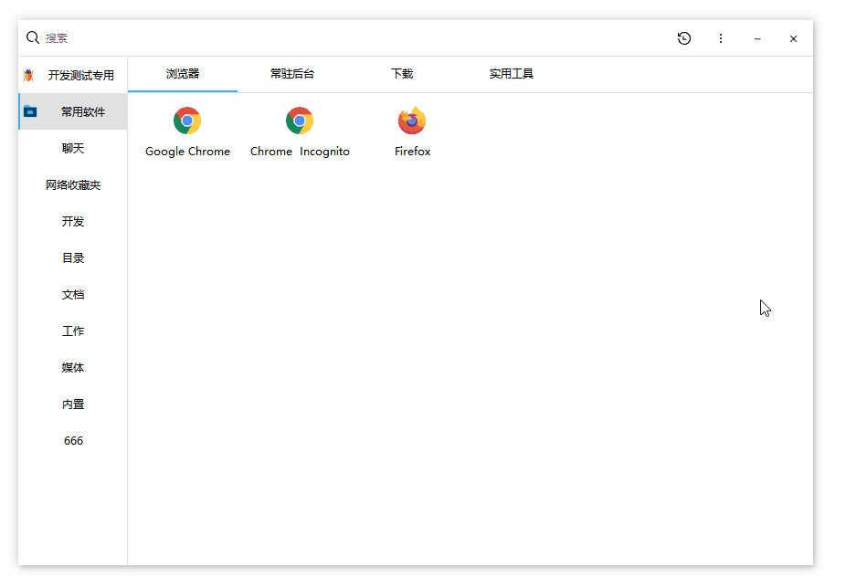Switch to the 下载 tab

pyautogui.click(x=402, y=74)
